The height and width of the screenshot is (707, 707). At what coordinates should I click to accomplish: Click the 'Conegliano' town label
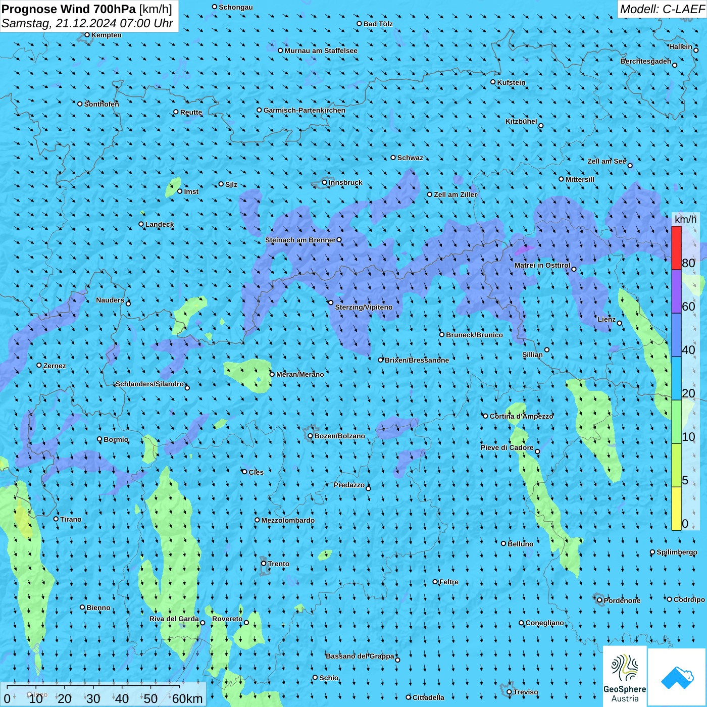click(545, 623)
